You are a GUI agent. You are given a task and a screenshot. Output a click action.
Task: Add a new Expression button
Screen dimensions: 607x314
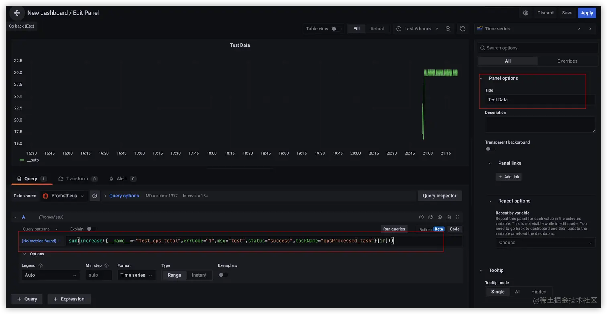click(69, 299)
